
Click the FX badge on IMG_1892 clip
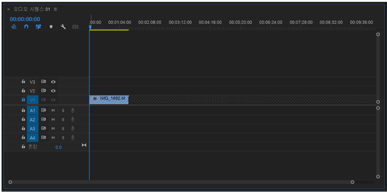95,99
